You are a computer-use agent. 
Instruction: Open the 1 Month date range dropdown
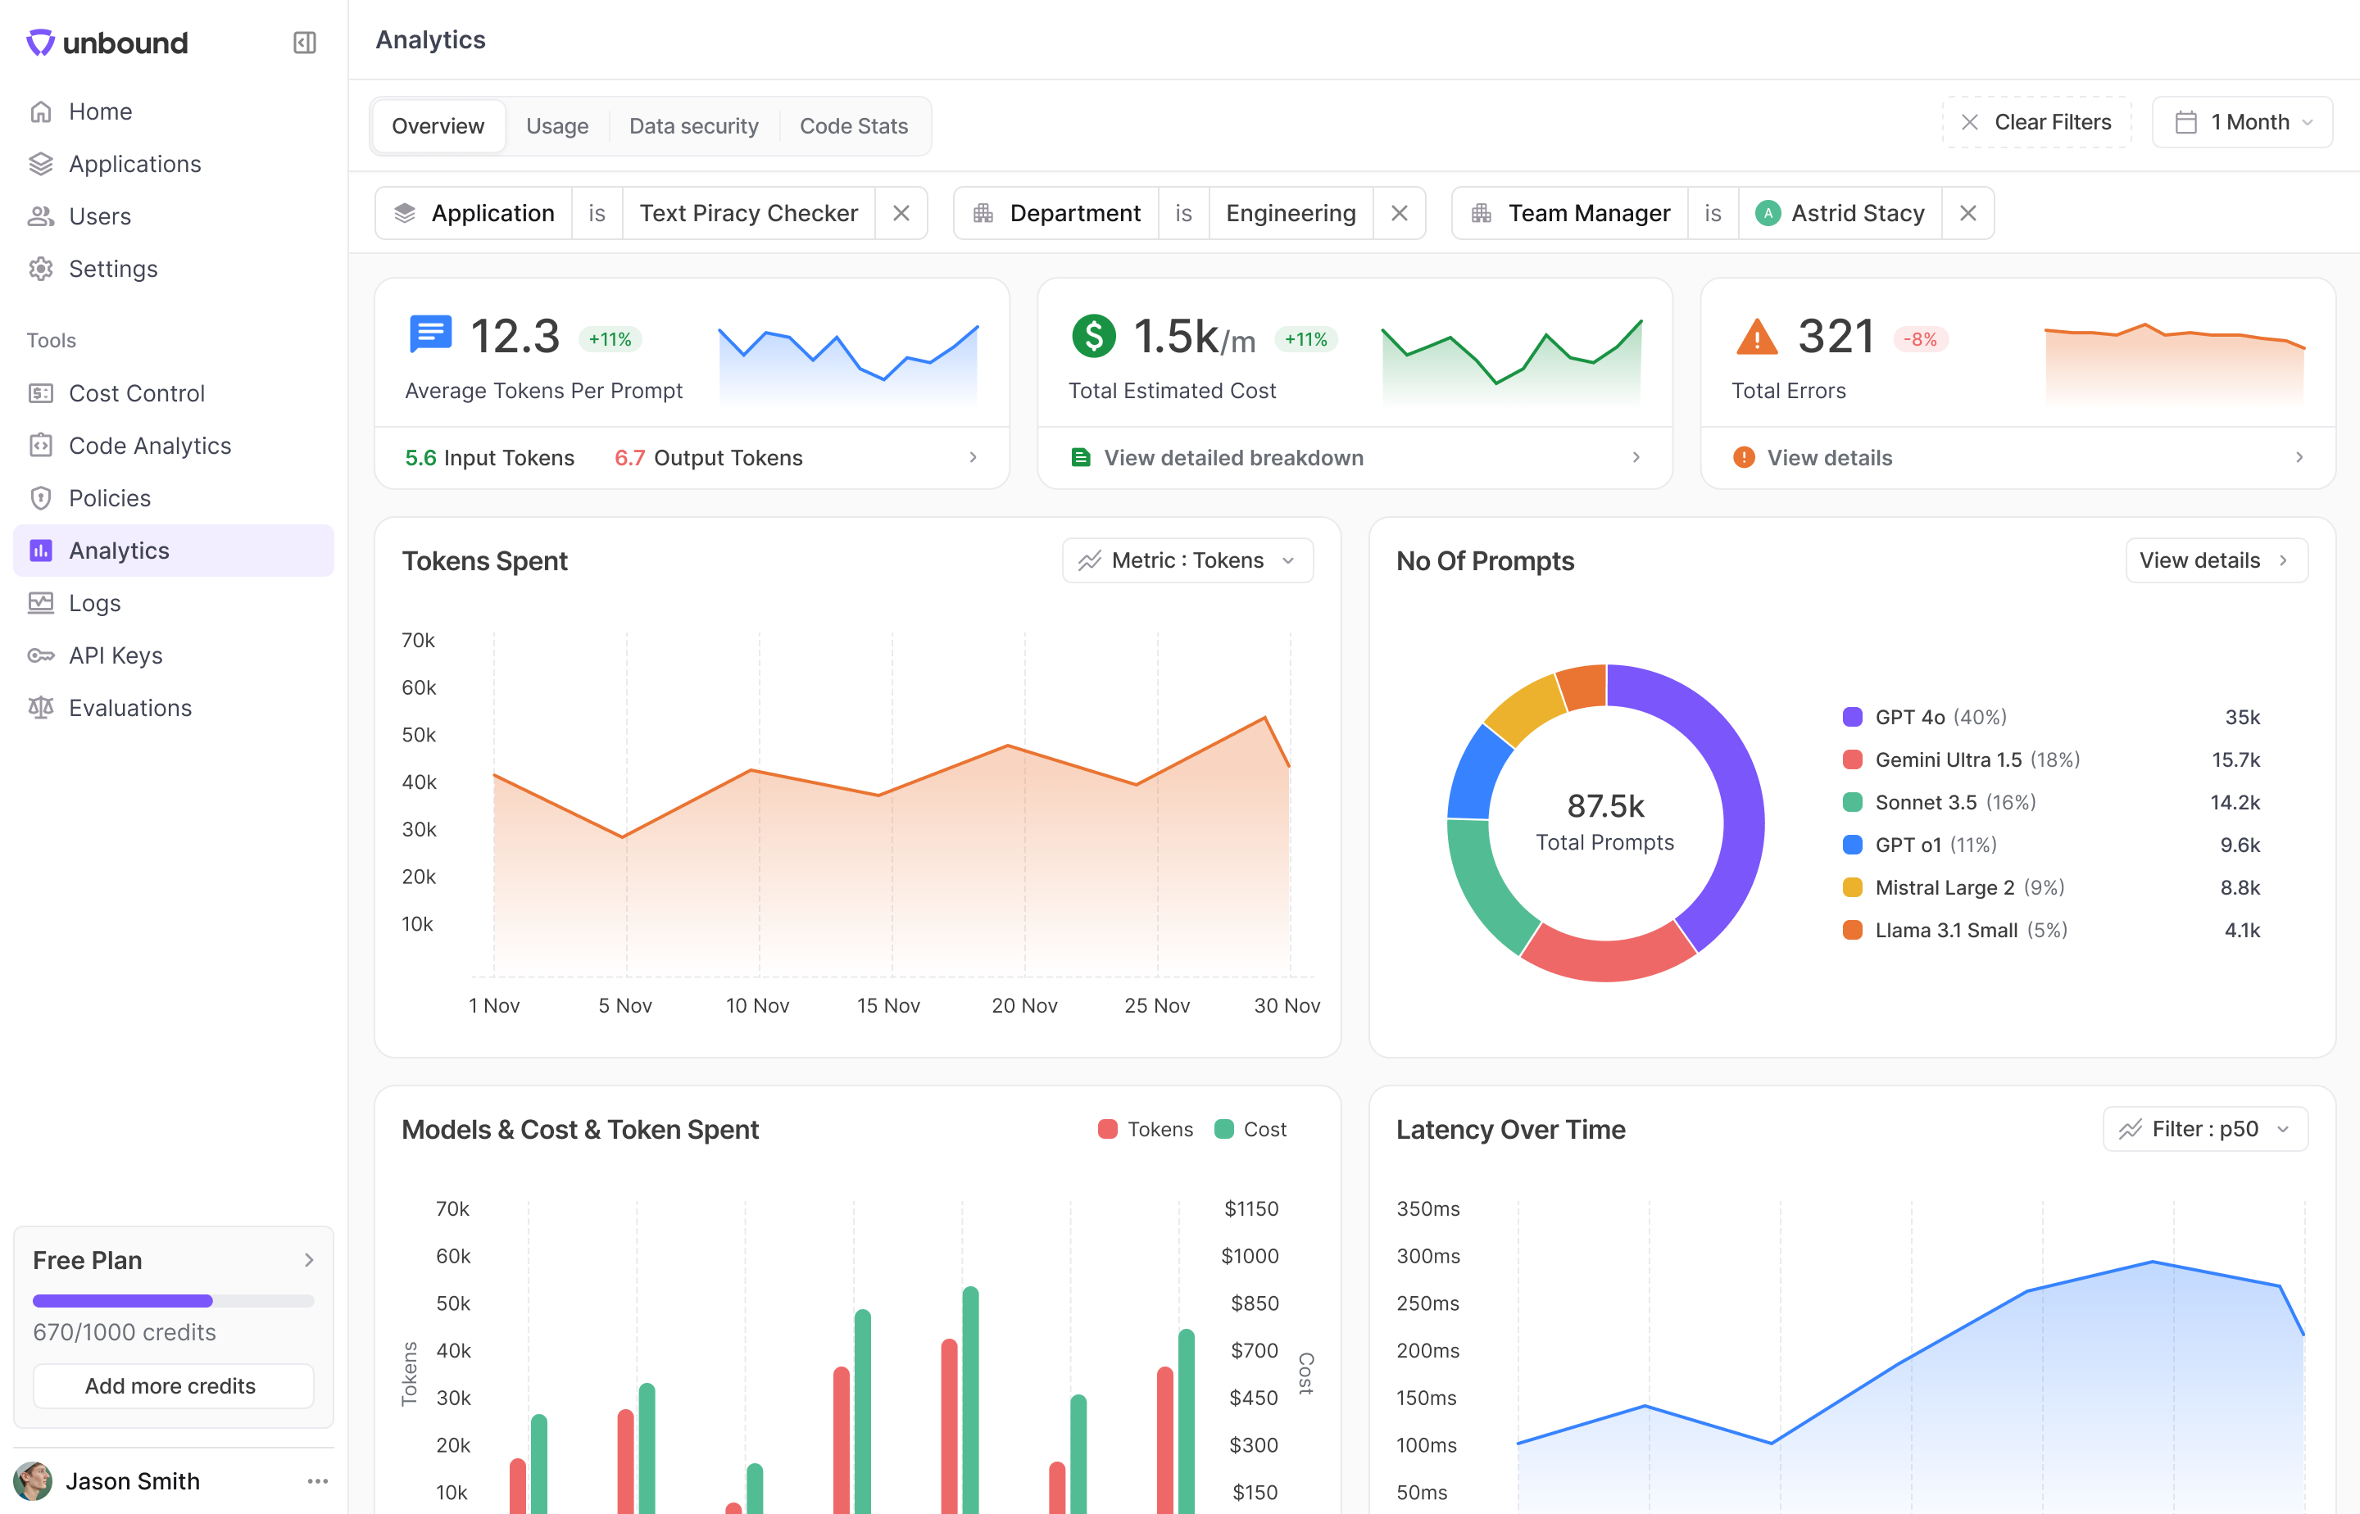[x=2242, y=122]
